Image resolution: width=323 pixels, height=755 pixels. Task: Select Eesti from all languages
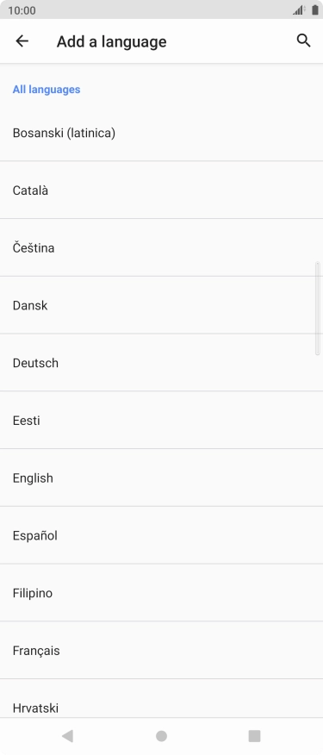click(x=161, y=421)
